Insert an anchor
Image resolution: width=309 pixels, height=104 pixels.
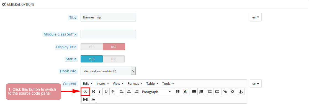(x=240, y=92)
